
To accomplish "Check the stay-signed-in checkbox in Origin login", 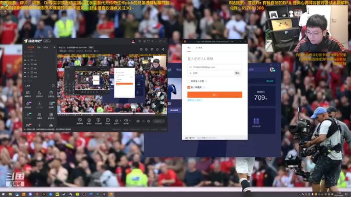I will [x=189, y=81].
